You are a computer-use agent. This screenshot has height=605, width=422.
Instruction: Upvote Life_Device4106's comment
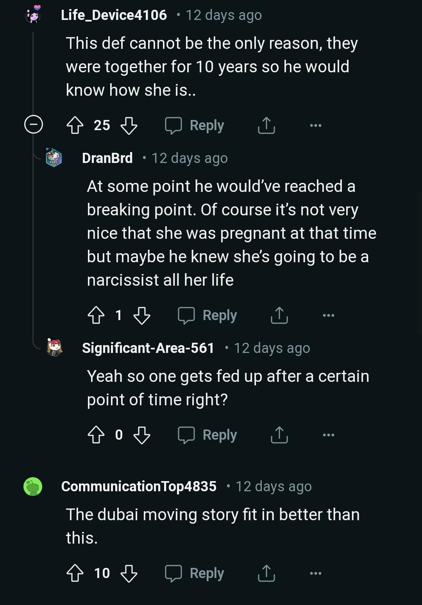(75, 125)
